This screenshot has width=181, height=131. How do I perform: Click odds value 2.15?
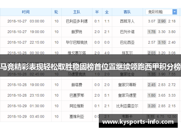click(x=172, y=106)
